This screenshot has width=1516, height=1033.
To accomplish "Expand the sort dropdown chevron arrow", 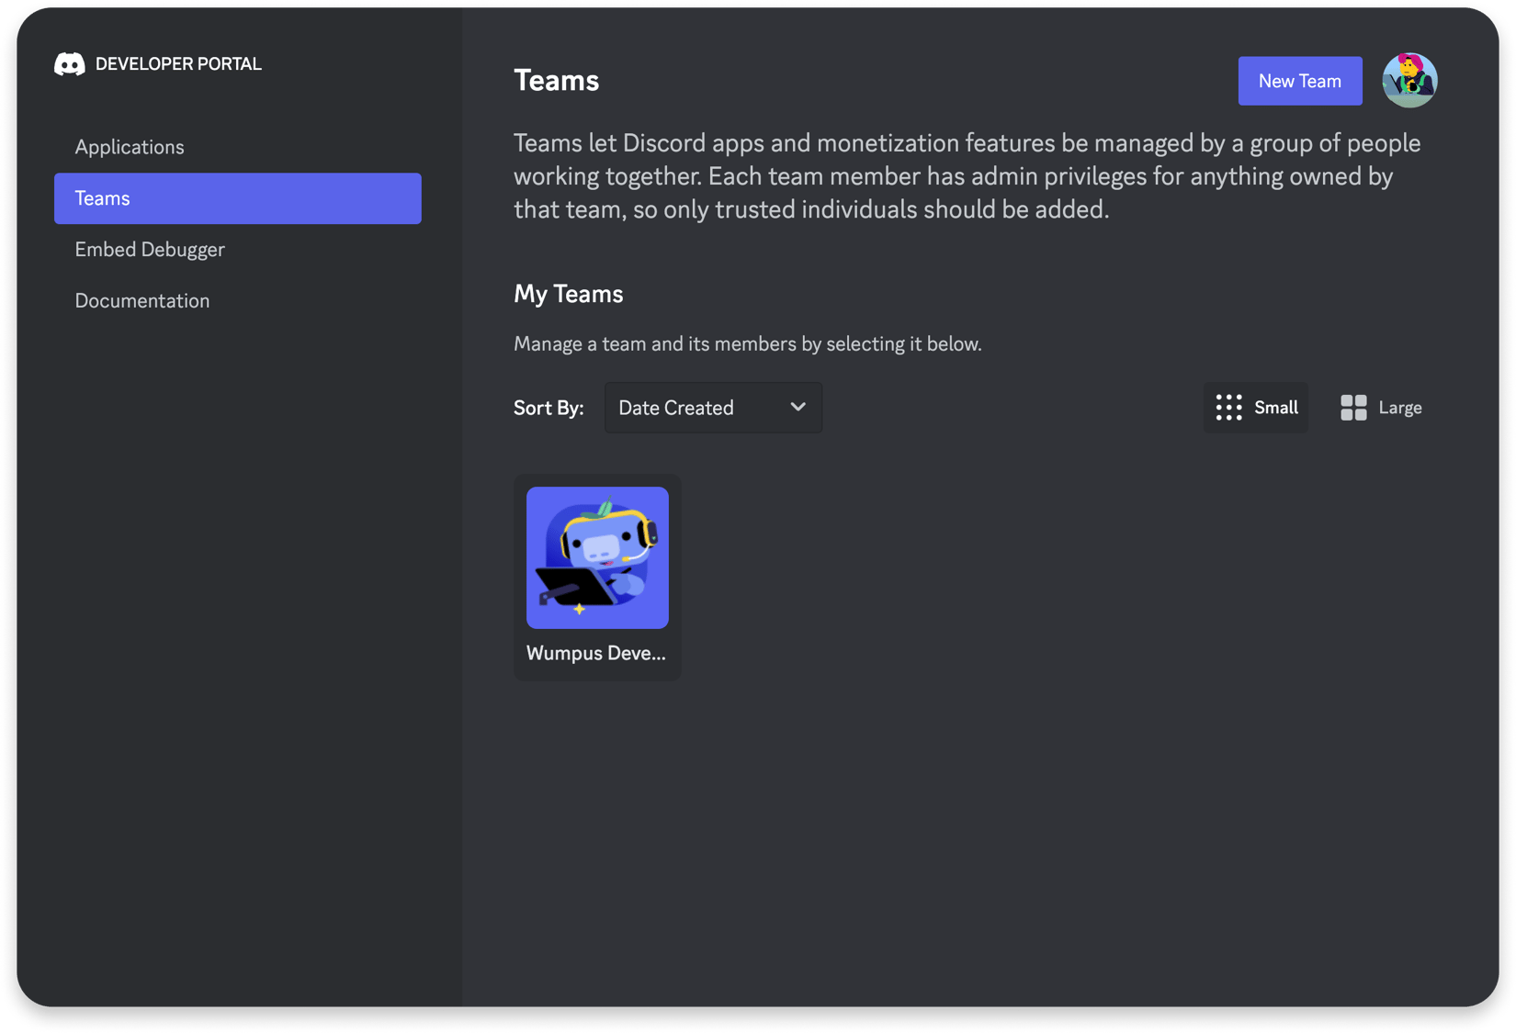I will pyautogui.click(x=798, y=407).
